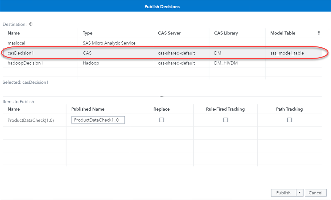The height and width of the screenshot is (200, 331).
Task: Click the panel splitter ellipsis handle
Action: tap(162, 96)
